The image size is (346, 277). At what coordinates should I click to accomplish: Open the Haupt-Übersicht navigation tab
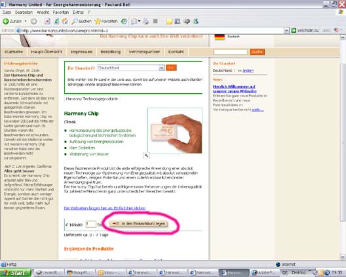click(x=47, y=52)
